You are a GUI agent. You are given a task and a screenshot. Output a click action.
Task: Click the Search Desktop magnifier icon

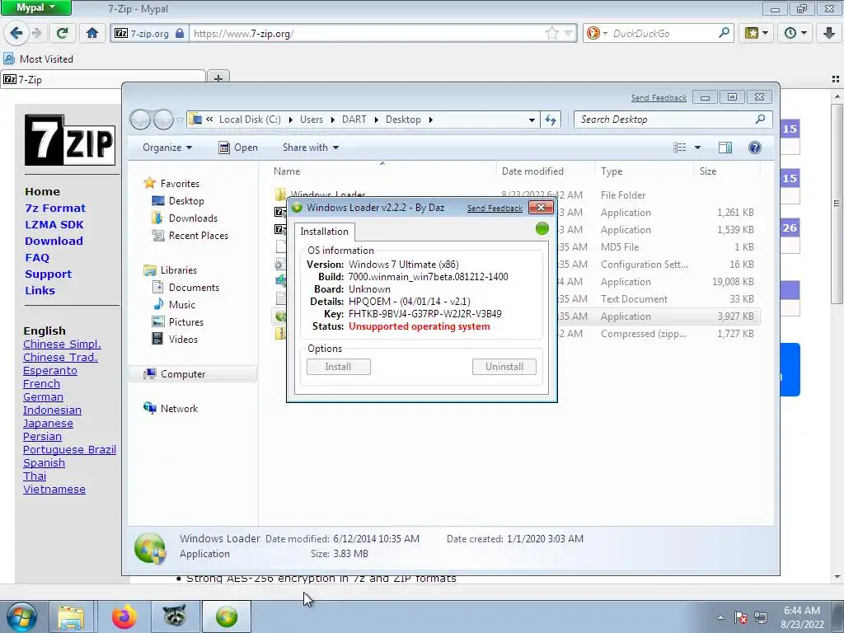click(760, 119)
